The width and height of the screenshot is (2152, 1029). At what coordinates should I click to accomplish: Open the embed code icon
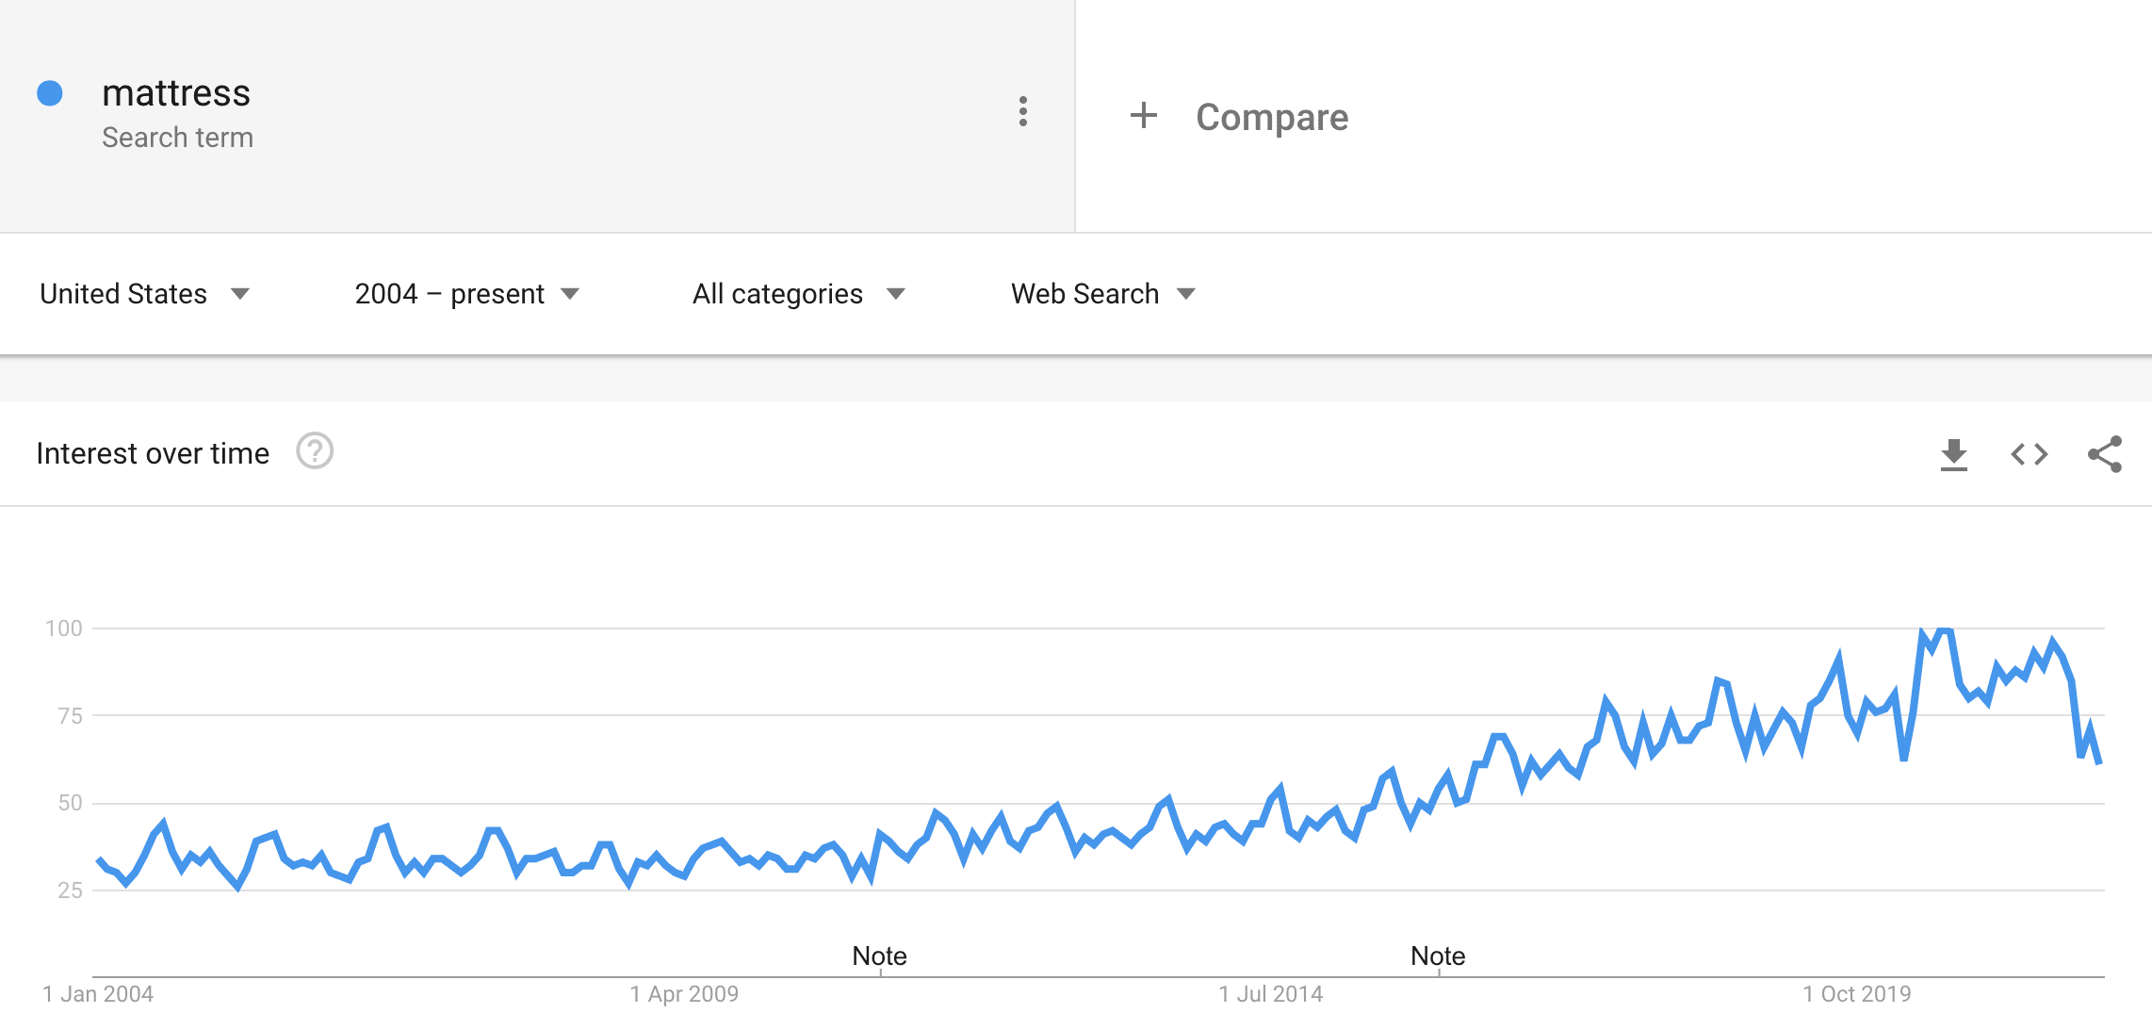point(2030,454)
